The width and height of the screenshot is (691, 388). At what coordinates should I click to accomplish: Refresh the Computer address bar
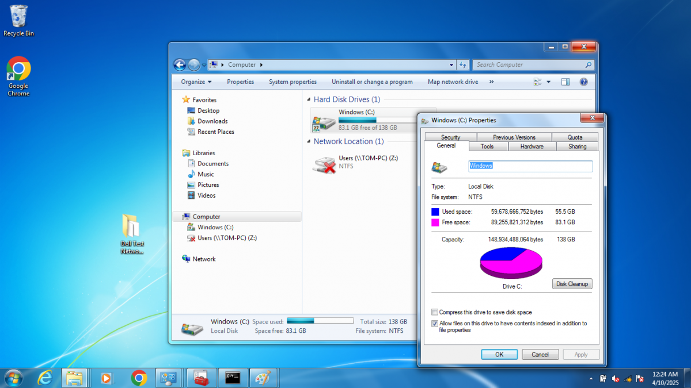(x=463, y=65)
